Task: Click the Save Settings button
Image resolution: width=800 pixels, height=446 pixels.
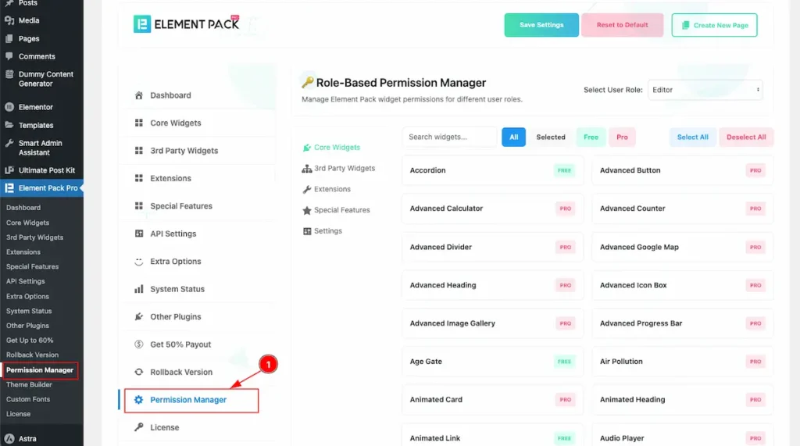Action: [541, 25]
